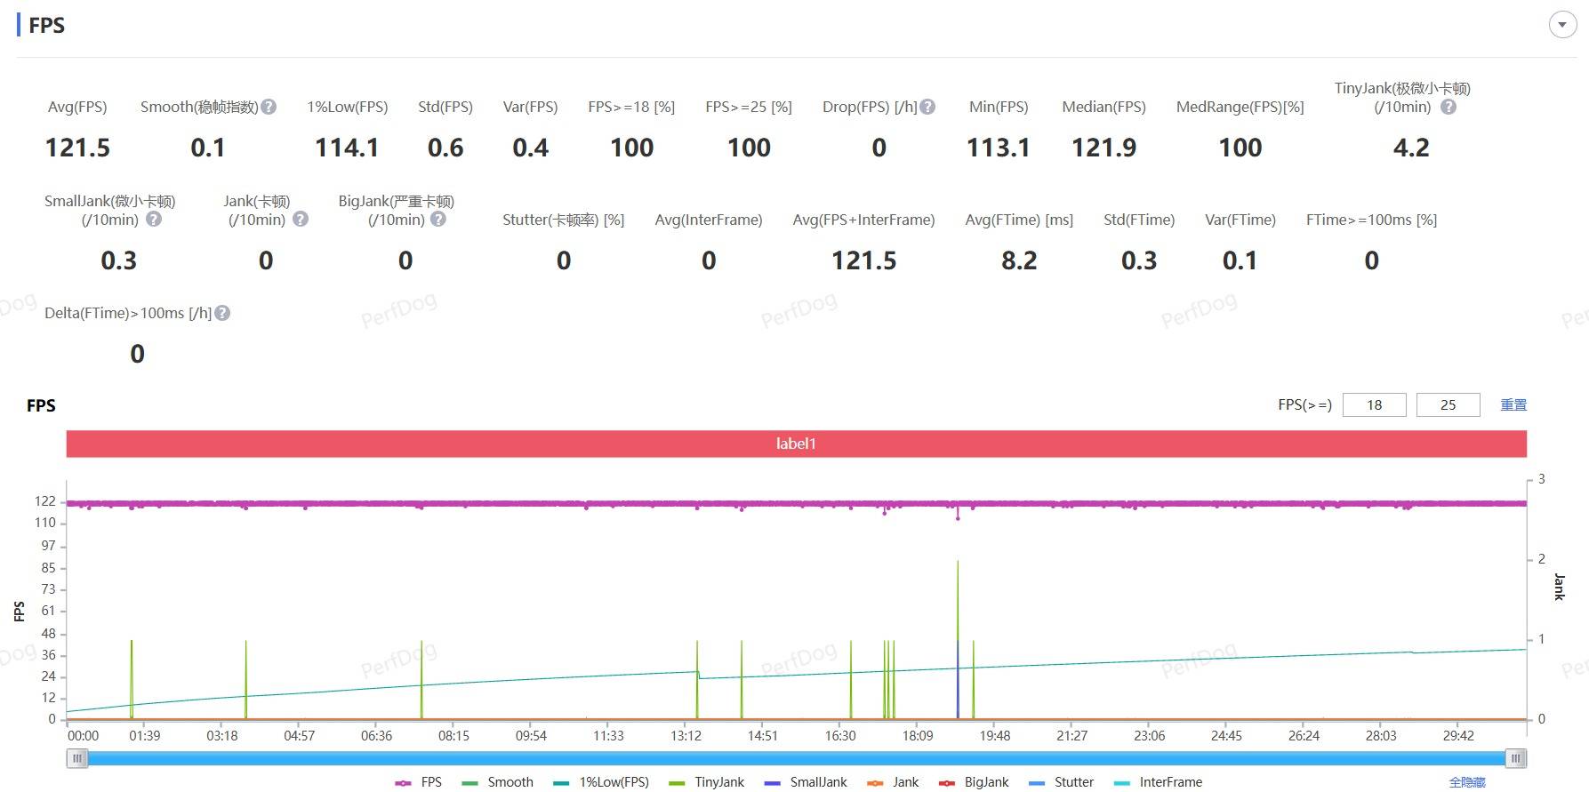
Task: Toggle InterFrame series in legend
Action: (x=1159, y=782)
